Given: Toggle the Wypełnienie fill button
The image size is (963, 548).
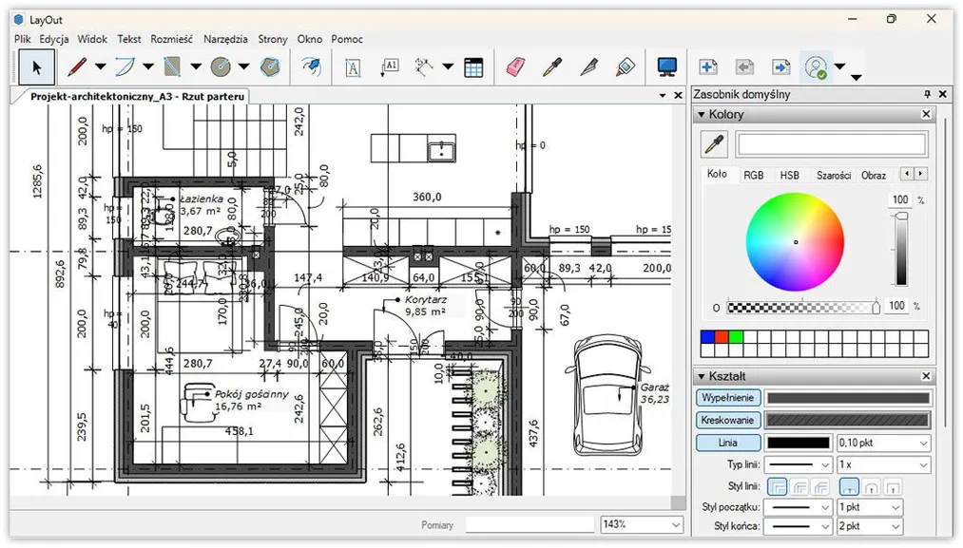Looking at the screenshot, I should tap(728, 398).
